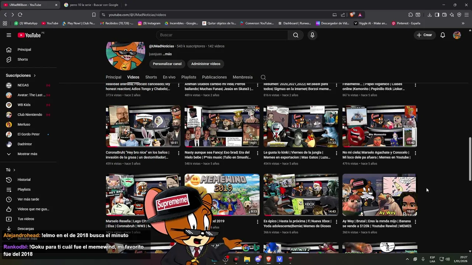Screen dimensions: 472x265
Task: Switch to the Principal channel tab
Action: click(114, 77)
